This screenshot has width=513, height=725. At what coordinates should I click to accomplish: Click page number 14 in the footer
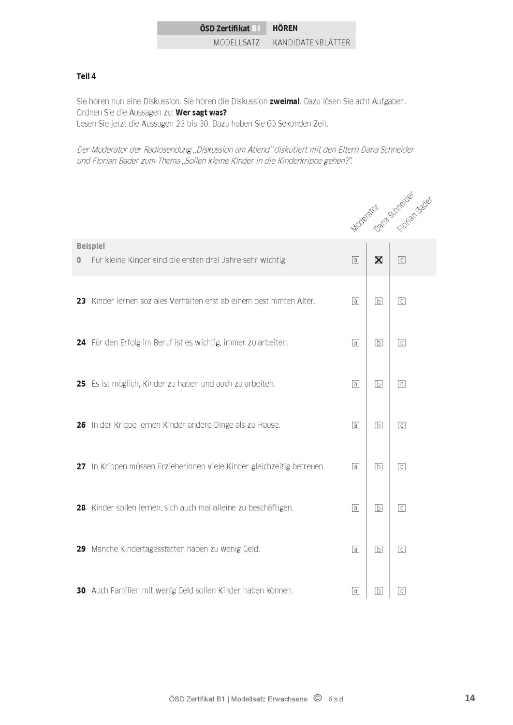point(469,698)
